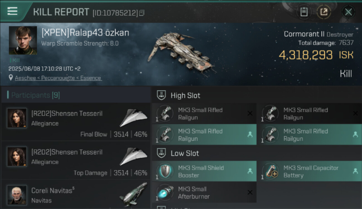Select the MK3 Small Shield Booster icon
Screen dimensions: 362x209
tap(165, 171)
